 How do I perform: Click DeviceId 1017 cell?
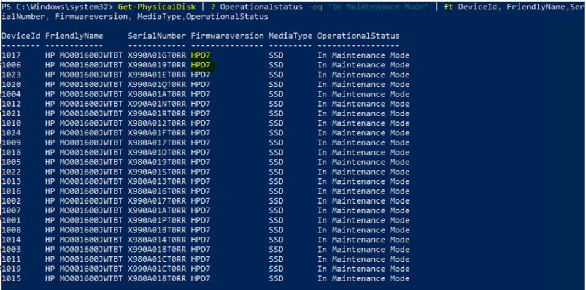[11, 55]
